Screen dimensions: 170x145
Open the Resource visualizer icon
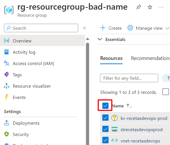click(6, 86)
